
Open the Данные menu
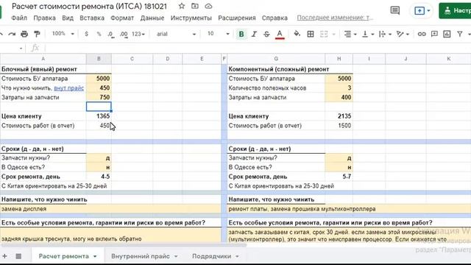[x=152, y=18]
